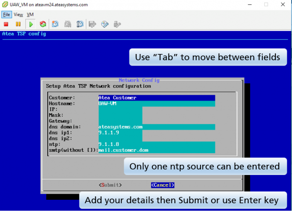Select the dns domain field ateasystems.com
The width and height of the screenshot is (292, 211).
pos(157,127)
